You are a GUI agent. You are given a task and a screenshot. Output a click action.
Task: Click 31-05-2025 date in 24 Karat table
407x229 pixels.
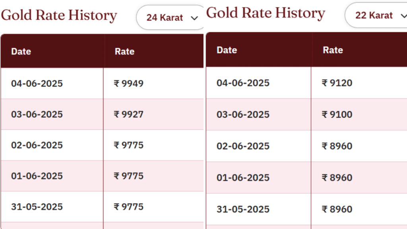click(x=37, y=207)
